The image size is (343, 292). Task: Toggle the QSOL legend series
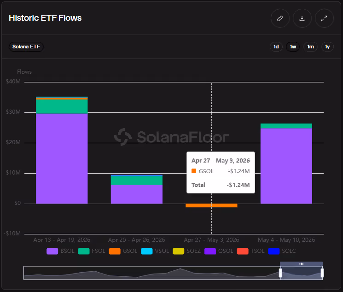[219, 251]
